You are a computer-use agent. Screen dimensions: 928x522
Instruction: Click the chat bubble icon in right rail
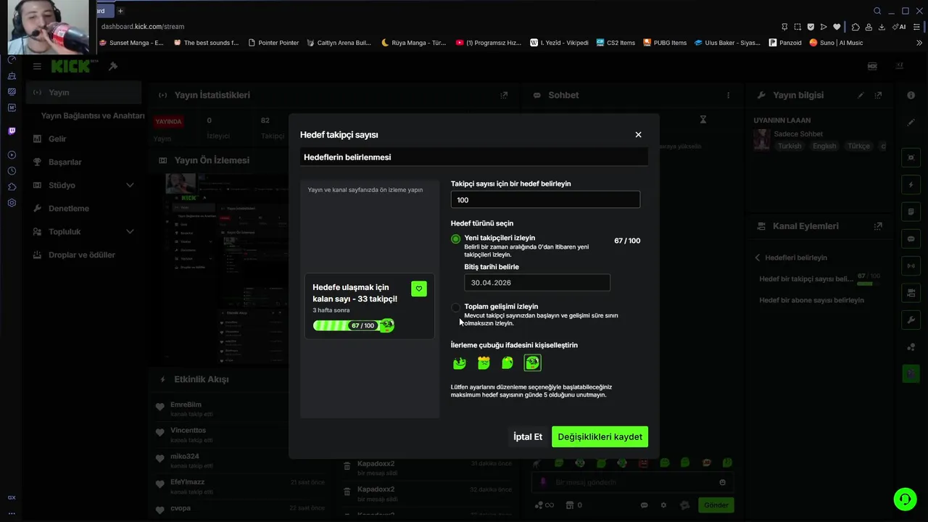[x=911, y=239]
